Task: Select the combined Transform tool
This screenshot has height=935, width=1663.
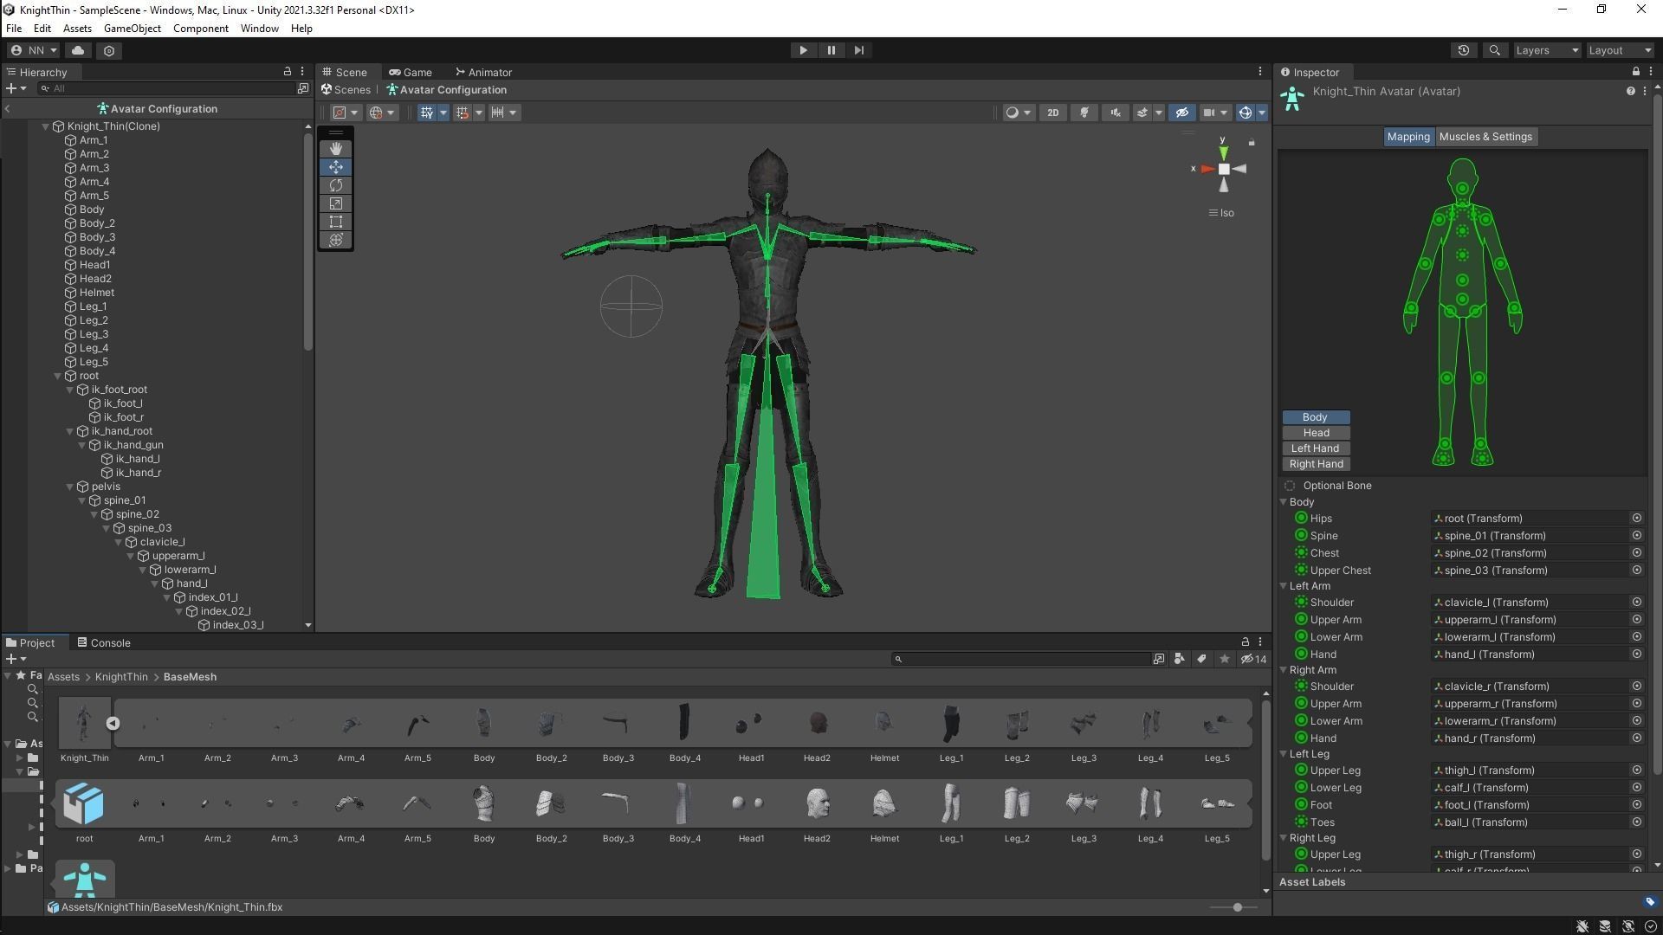Action: tap(336, 240)
